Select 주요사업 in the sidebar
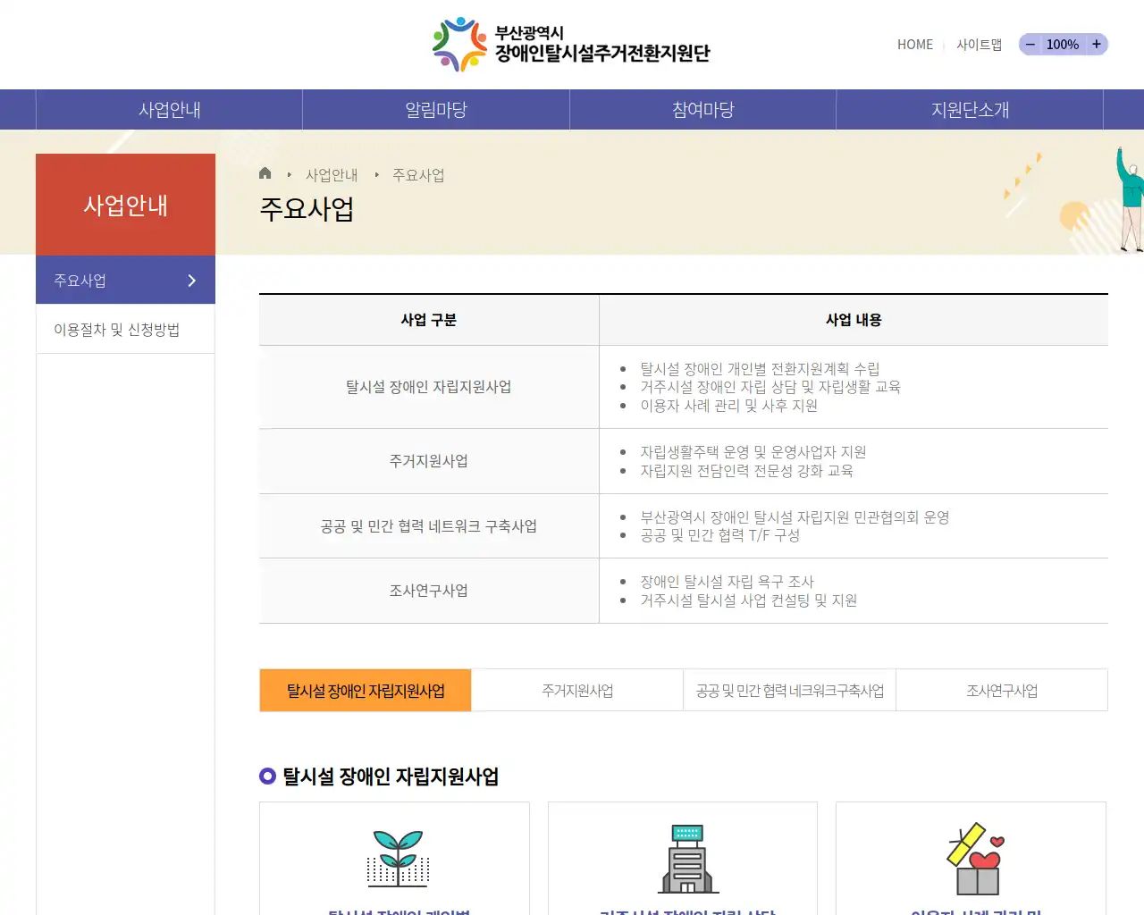 [125, 281]
